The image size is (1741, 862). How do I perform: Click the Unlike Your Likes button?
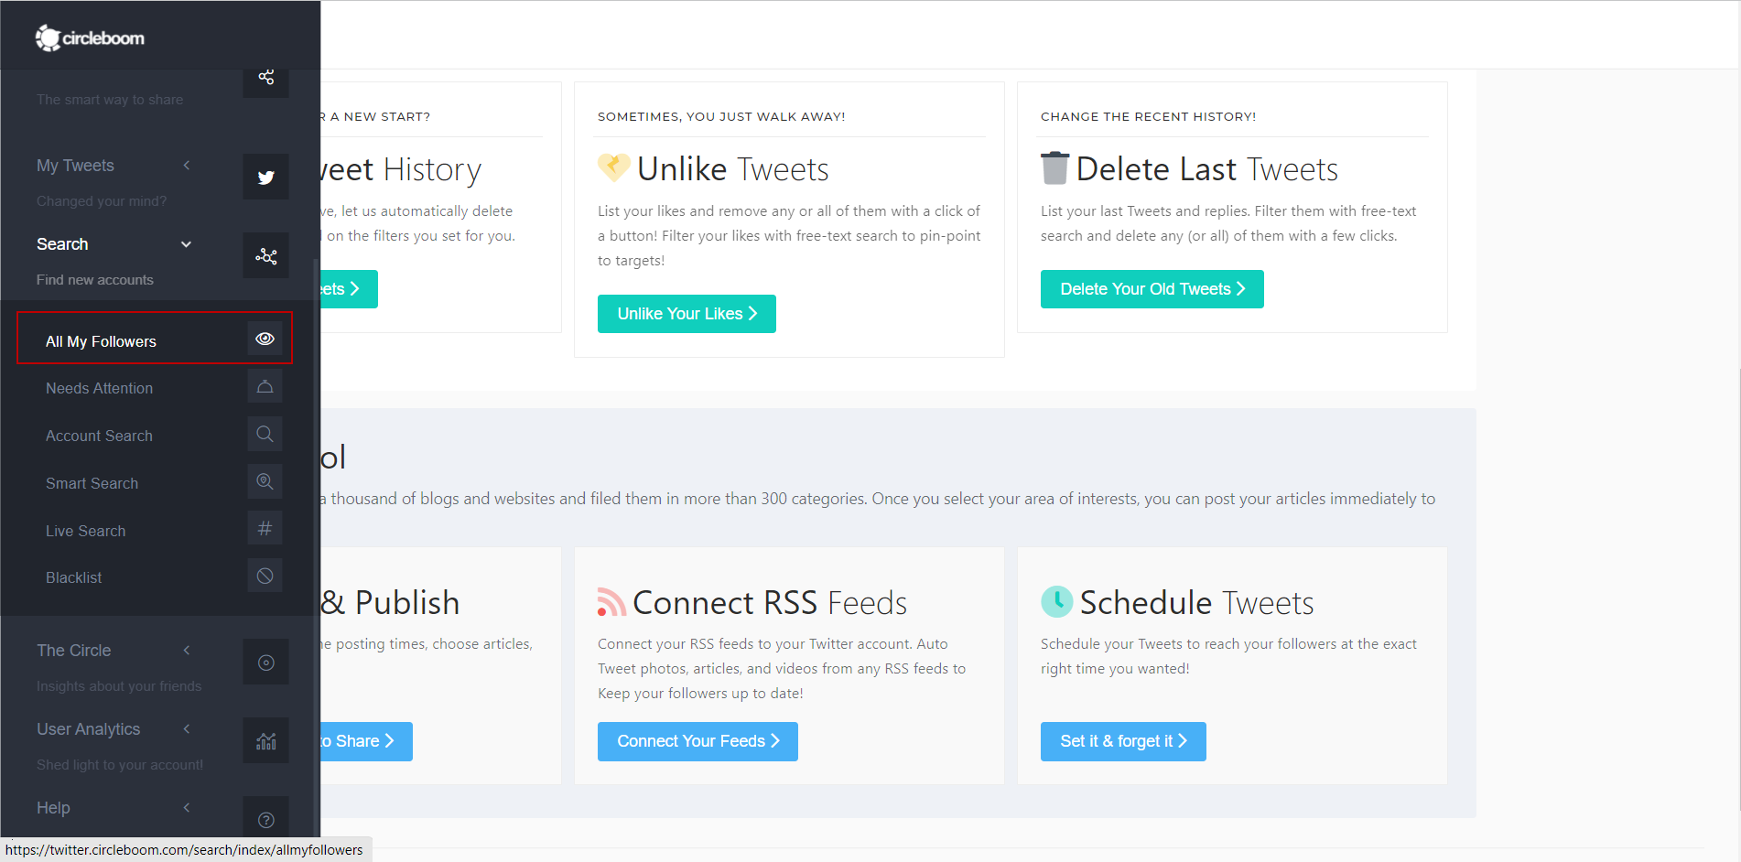687,313
